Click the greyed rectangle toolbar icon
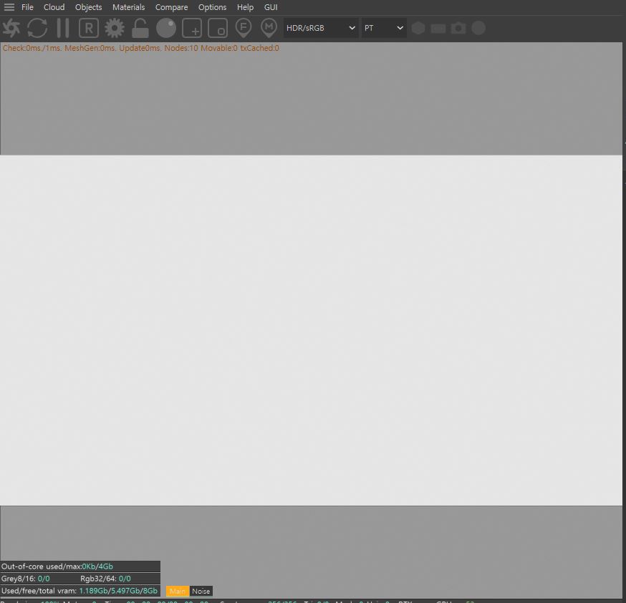The image size is (626, 603). pyautogui.click(x=438, y=29)
